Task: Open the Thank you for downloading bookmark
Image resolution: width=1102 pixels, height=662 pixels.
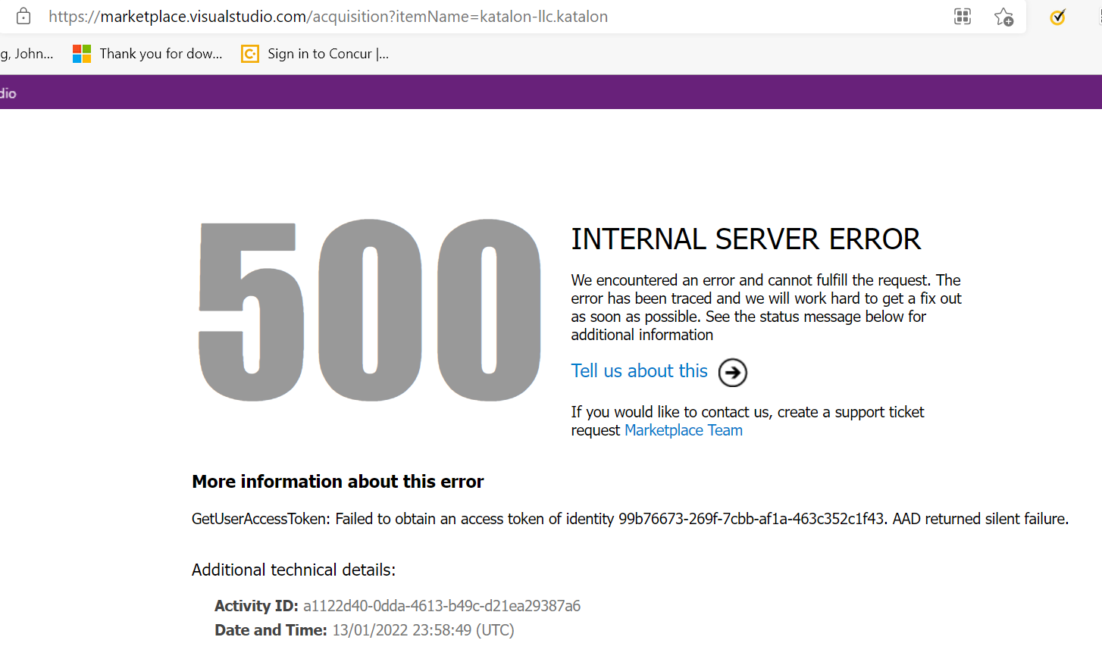Action: 161,53
